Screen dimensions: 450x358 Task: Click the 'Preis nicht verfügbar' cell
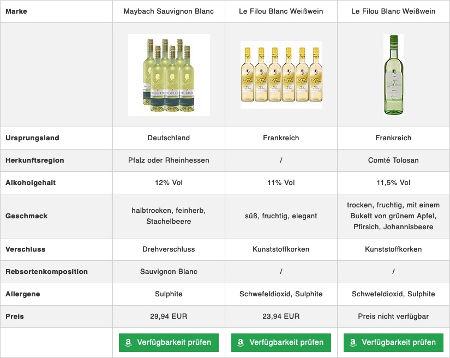(x=393, y=317)
